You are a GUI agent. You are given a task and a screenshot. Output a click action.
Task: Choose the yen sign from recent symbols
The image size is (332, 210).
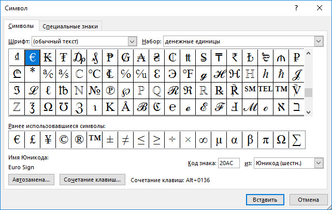[48, 140]
